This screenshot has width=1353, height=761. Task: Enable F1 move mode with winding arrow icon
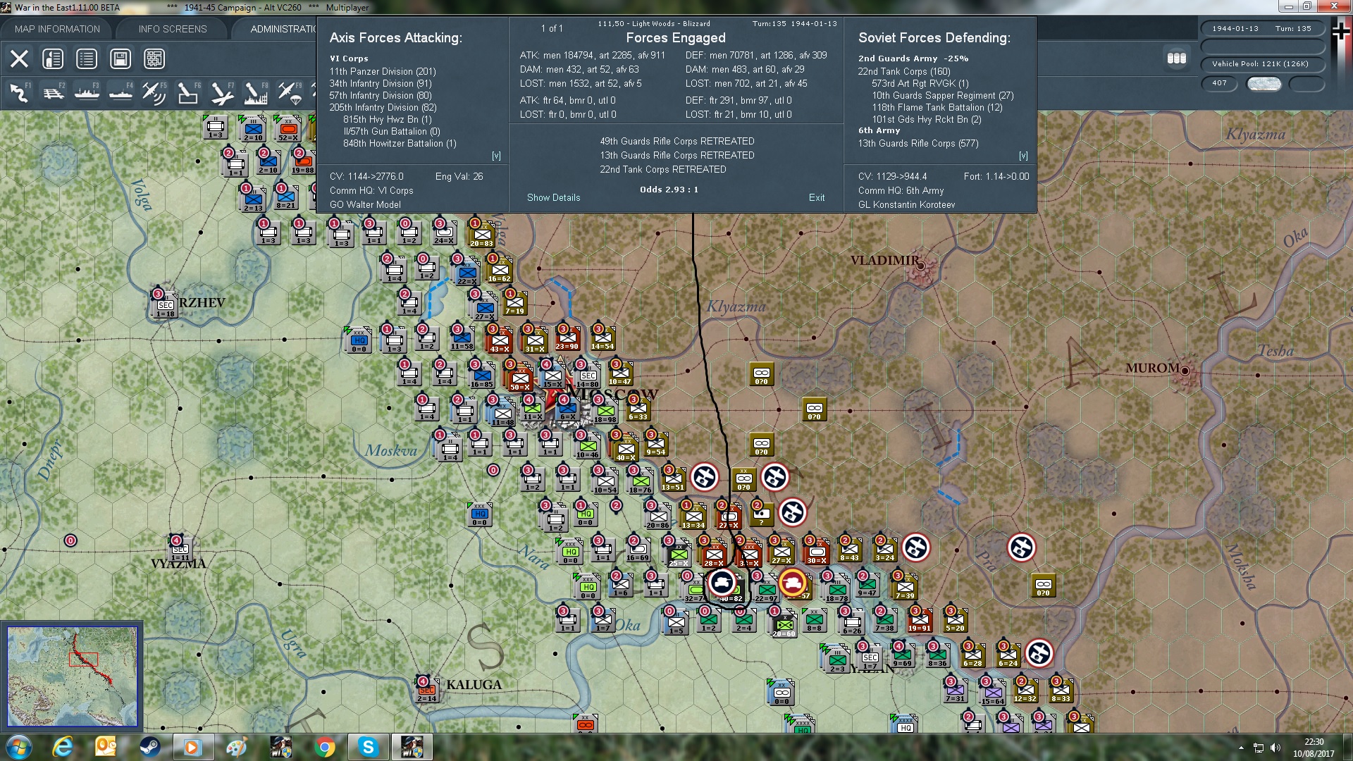point(19,92)
